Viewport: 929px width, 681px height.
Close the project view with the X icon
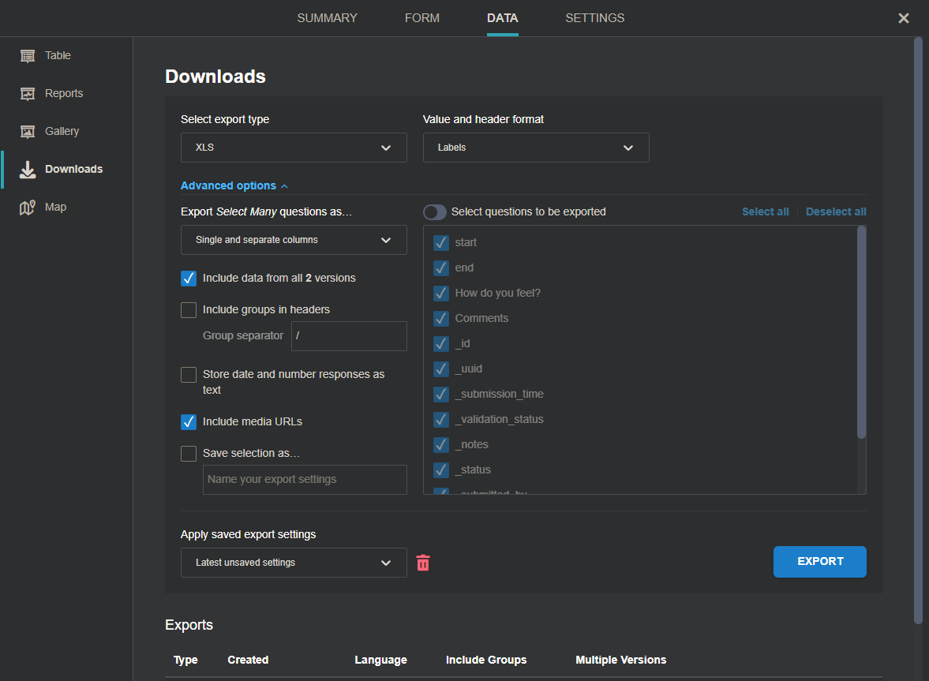(903, 17)
